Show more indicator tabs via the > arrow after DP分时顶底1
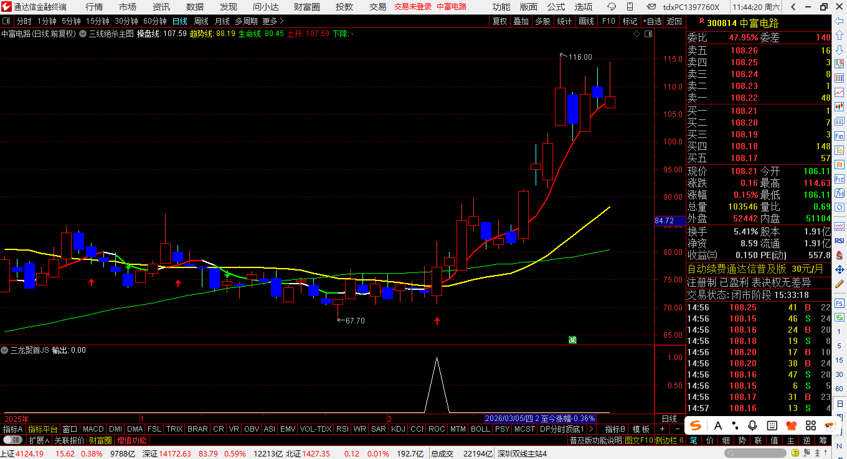847x459 pixels. [590, 429]
